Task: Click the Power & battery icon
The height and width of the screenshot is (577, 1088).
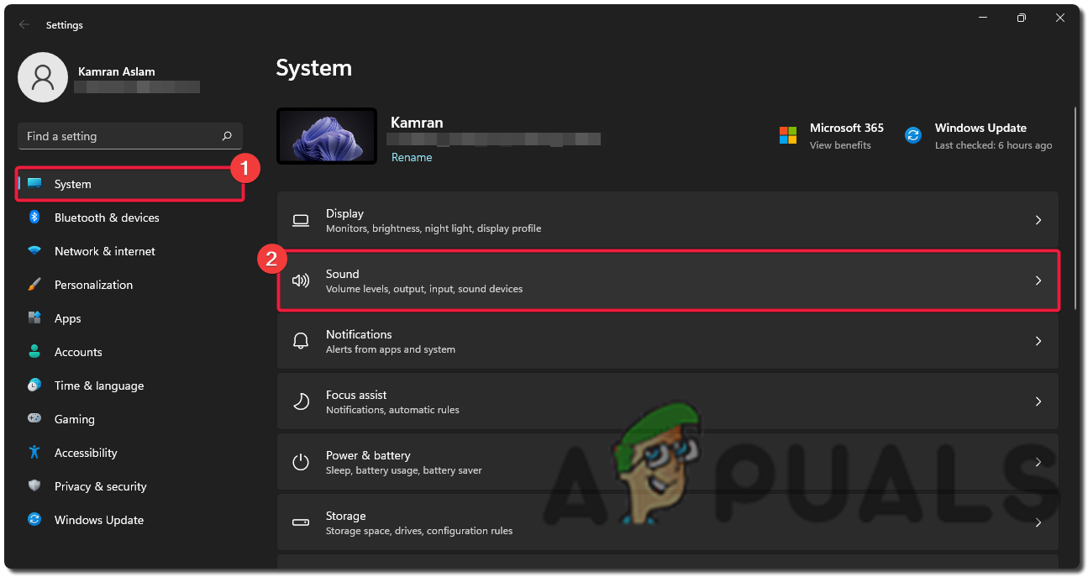Action: coord(301,462)
